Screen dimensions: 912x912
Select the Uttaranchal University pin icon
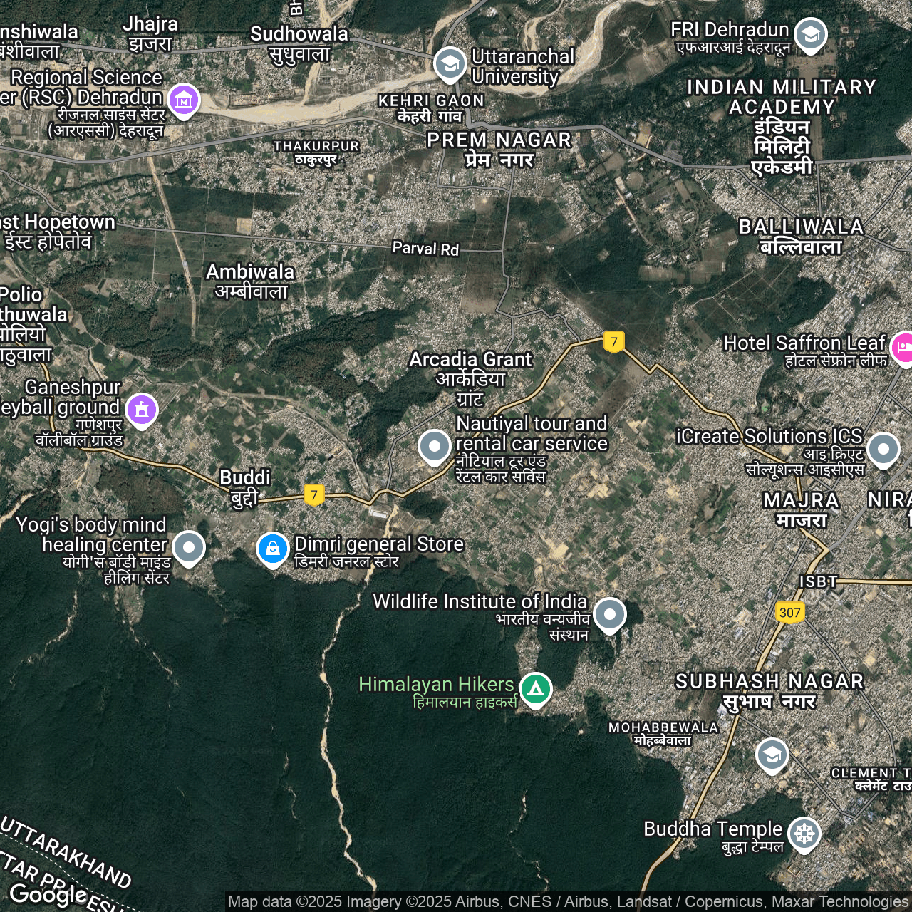pos(450,64)
